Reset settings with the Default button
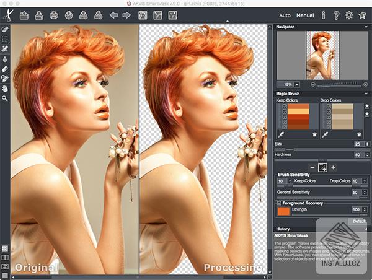Viewport: 372px width, 280px height. point(359,221)
